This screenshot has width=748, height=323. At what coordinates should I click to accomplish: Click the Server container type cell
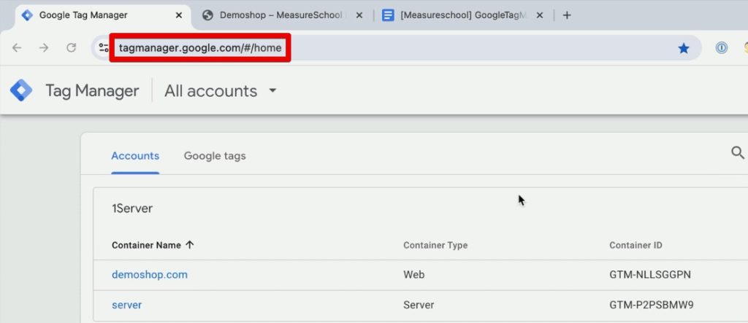coord(419,305)
